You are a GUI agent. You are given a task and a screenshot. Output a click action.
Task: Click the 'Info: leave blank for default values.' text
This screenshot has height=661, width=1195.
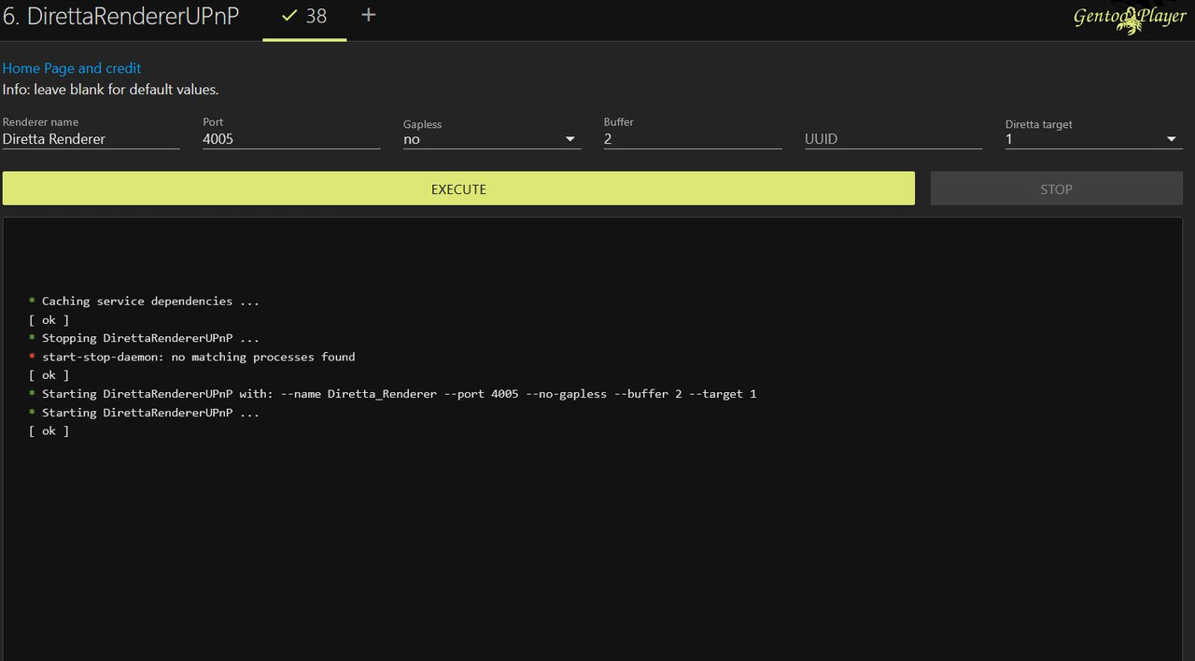(x=110, y=90)
